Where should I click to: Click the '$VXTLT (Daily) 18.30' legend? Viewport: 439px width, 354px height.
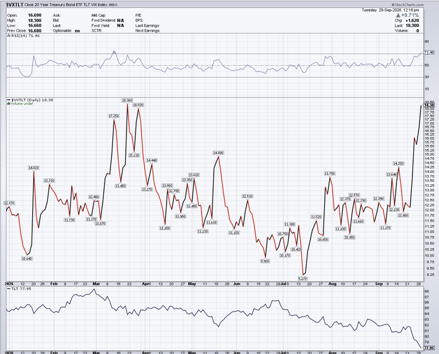[x=32, y=99]
